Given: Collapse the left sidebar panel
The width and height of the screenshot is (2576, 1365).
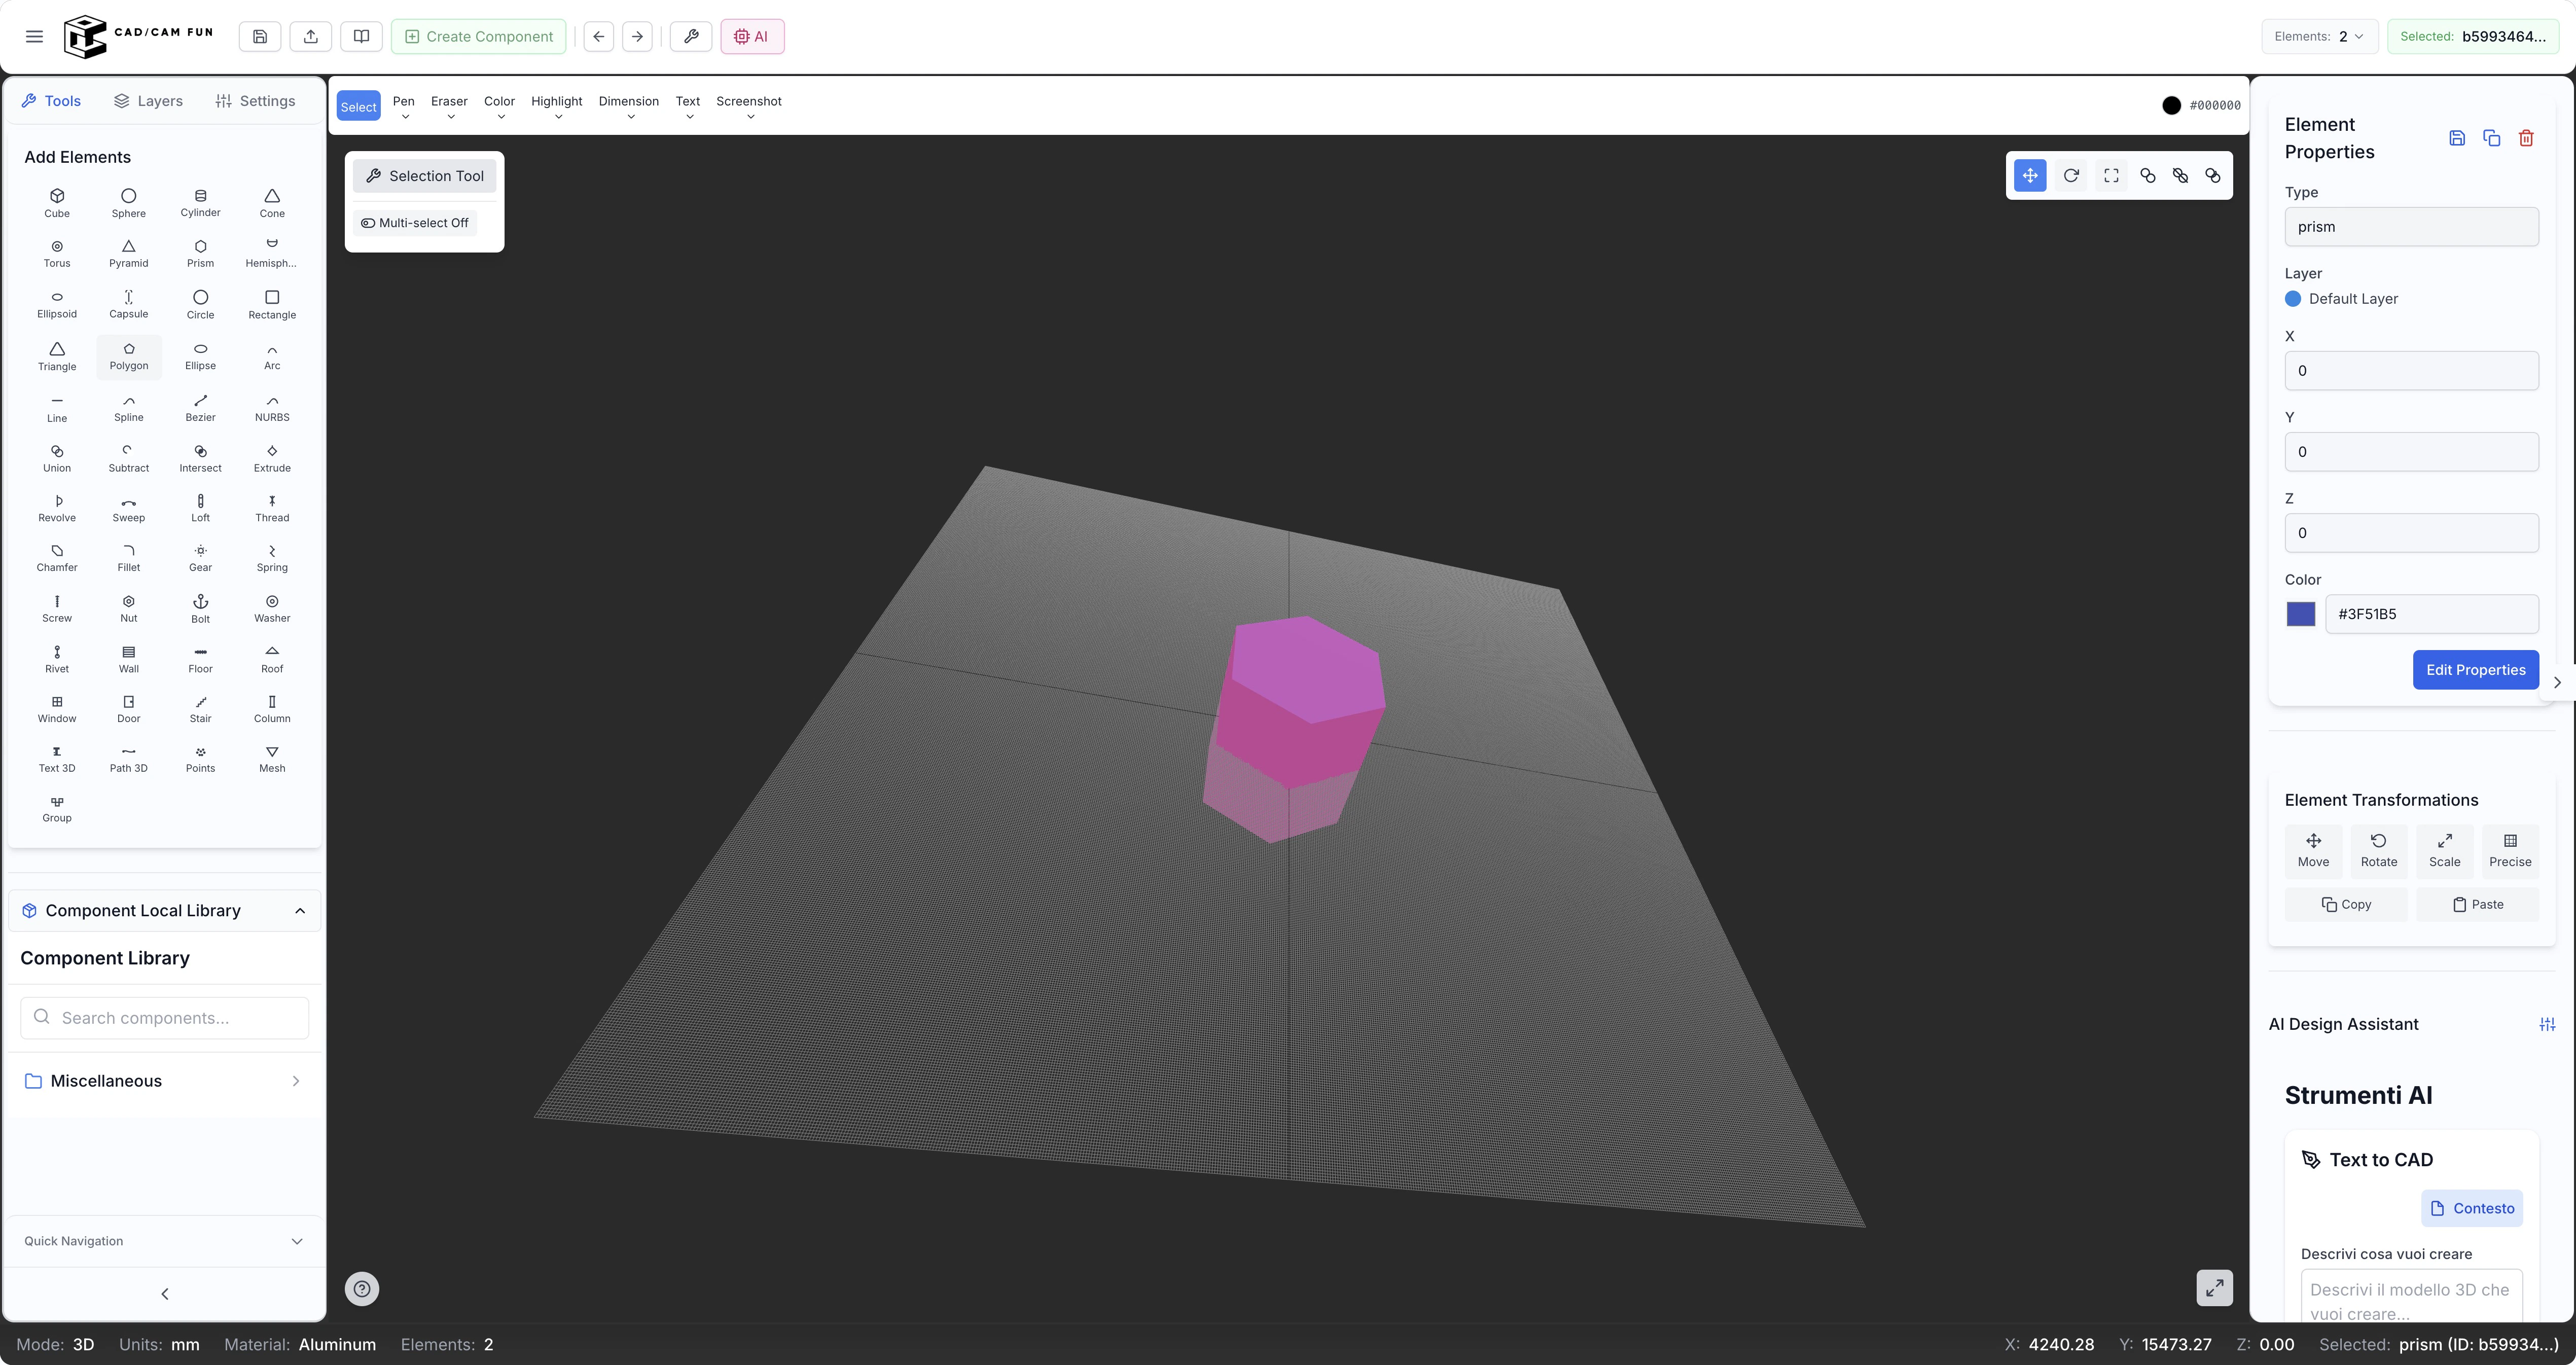Looking at the screenshot, I should click(x=165, y=1294).
